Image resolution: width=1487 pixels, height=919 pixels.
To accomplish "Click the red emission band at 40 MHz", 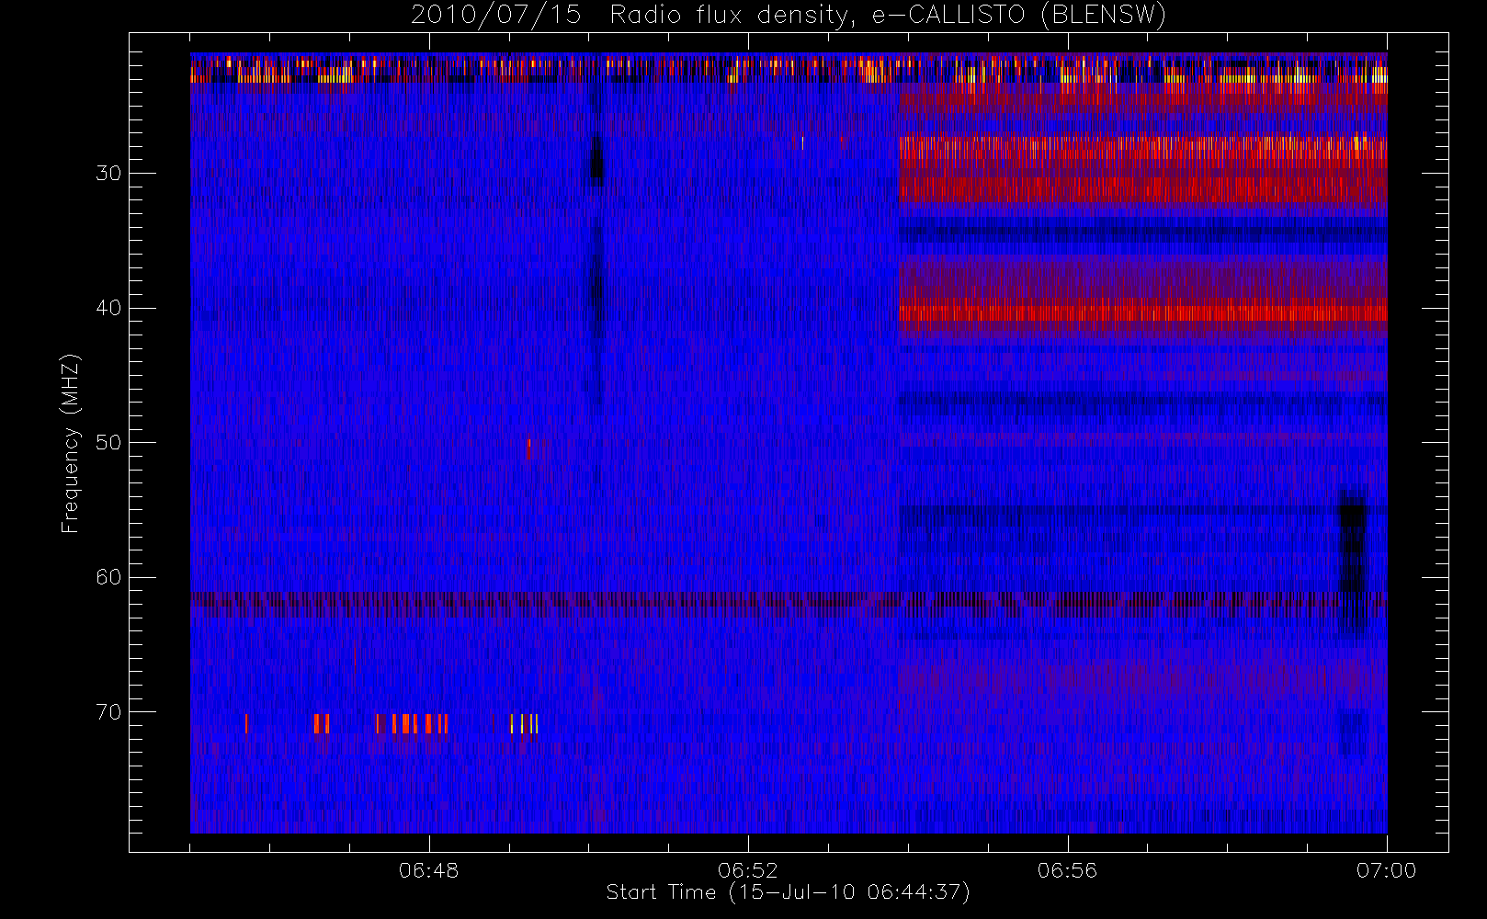I will tap(1142, 312).
